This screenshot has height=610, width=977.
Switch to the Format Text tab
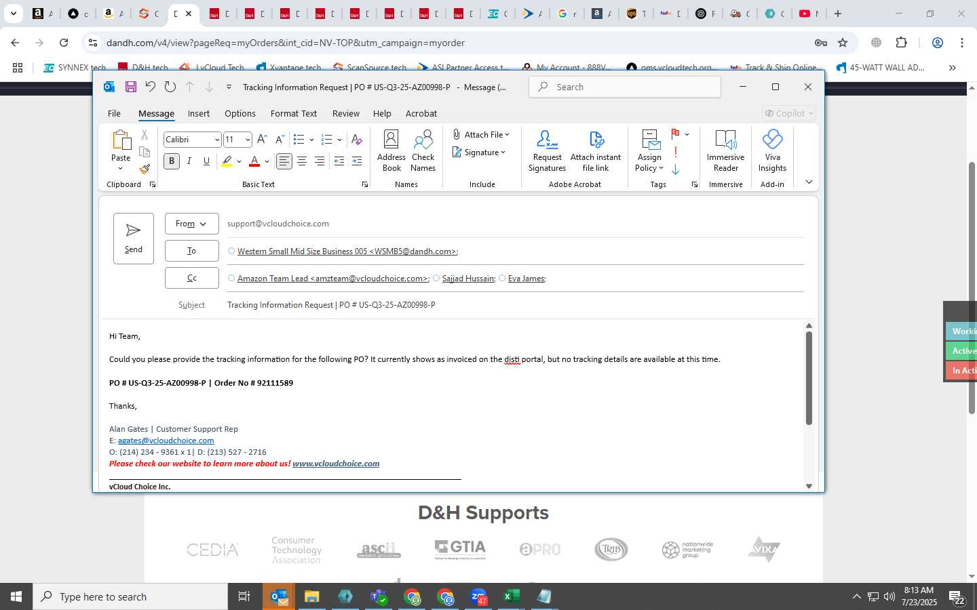[294, 114]
